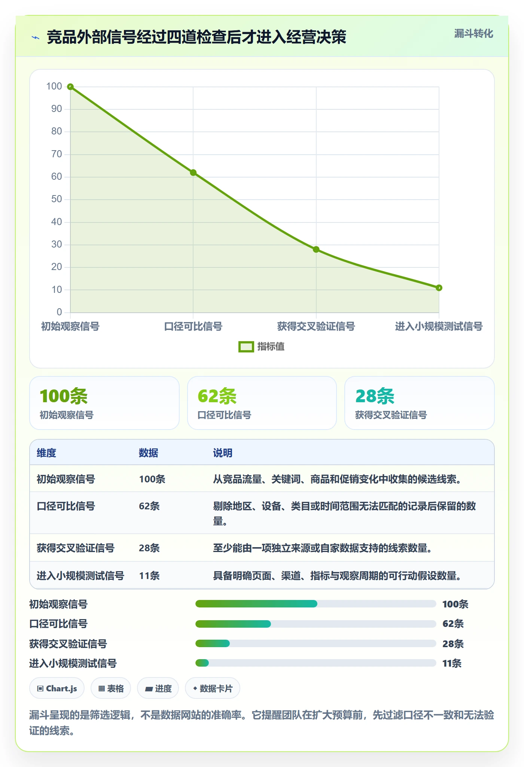The height and width of the screenshot is (767, 524).
Task: Click the main title 竞品外部信号经过四道检查
Action: 196,37
